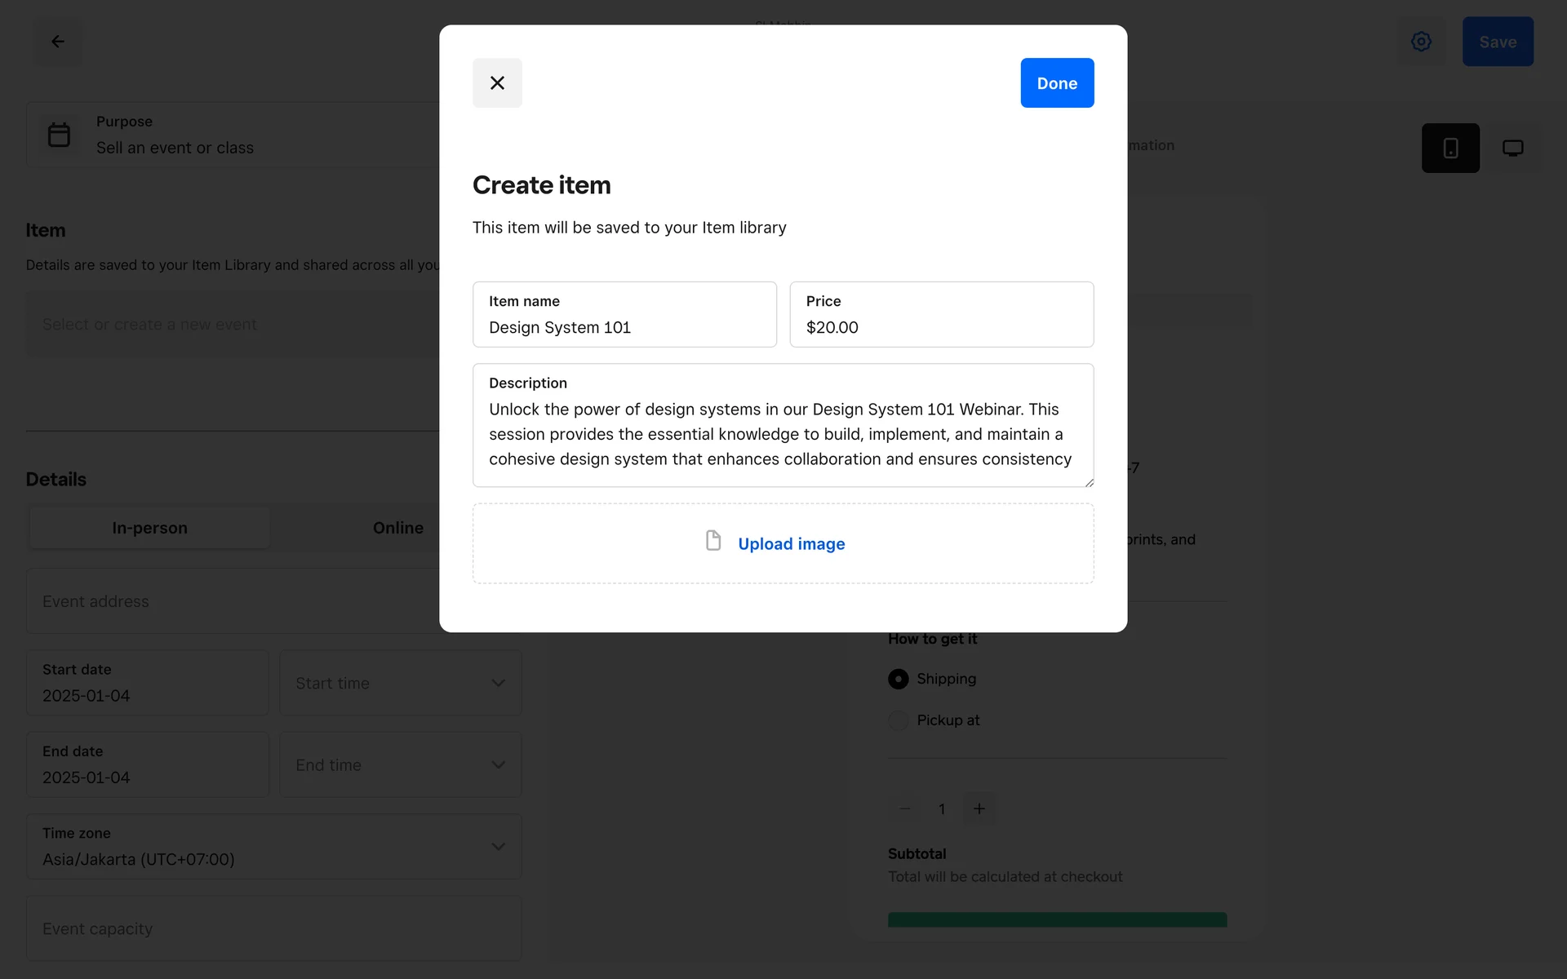The height and width of the screenshot is (979, 1567).
Task: Switch to desktop preview icon
Action: click(1512, 148)
